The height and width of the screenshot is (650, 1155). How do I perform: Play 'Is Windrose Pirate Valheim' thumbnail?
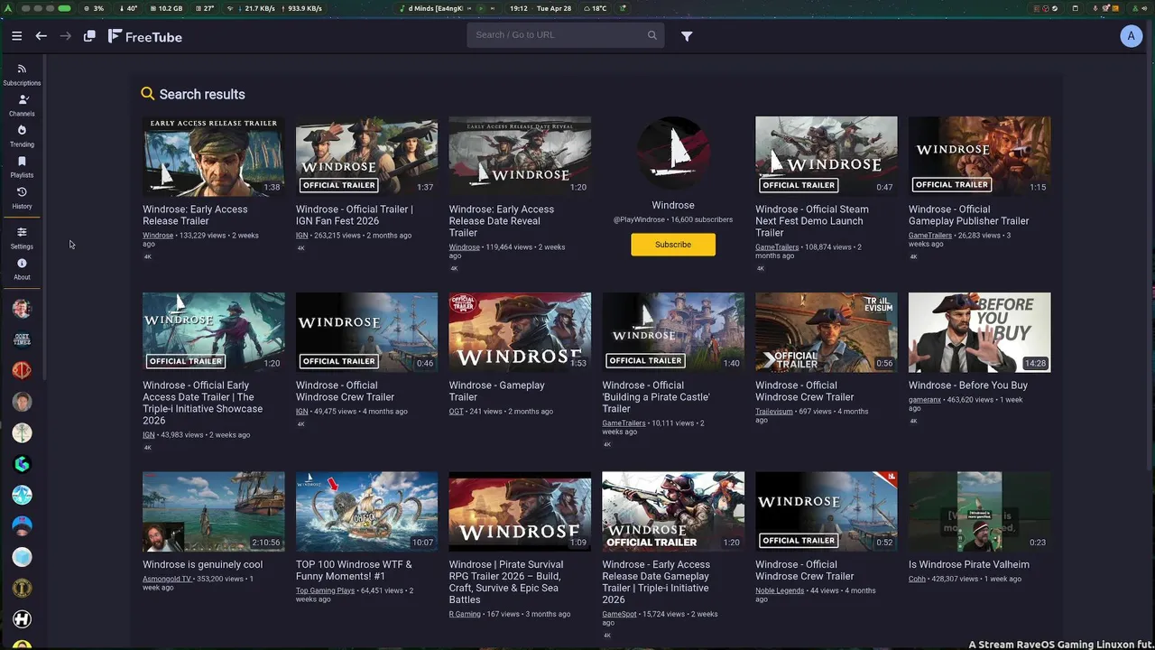point(979,512)
